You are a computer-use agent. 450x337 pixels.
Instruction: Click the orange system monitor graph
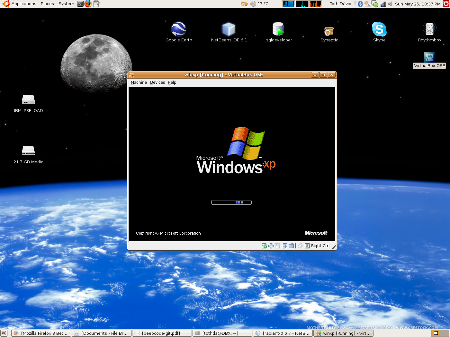point(315,4)
